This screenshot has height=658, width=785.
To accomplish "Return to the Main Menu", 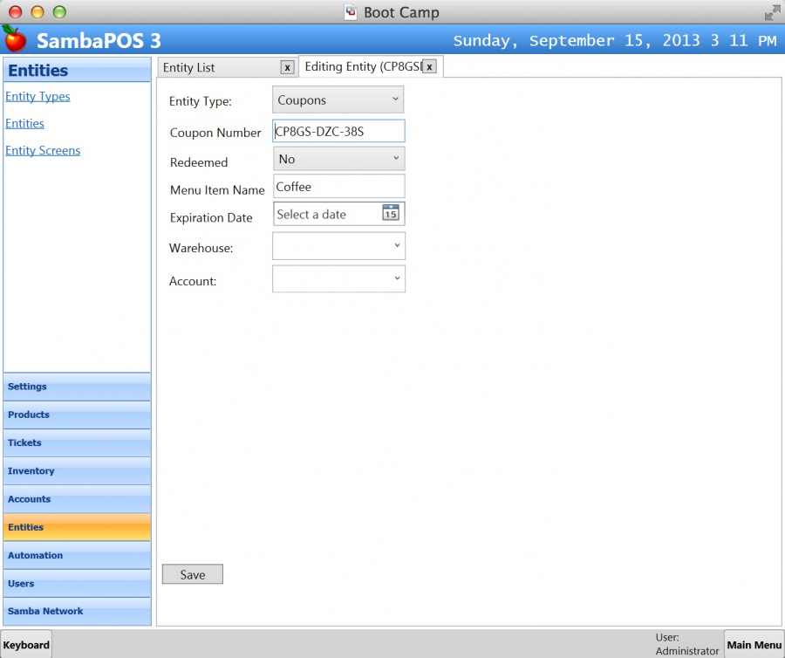I will point(754,645).
